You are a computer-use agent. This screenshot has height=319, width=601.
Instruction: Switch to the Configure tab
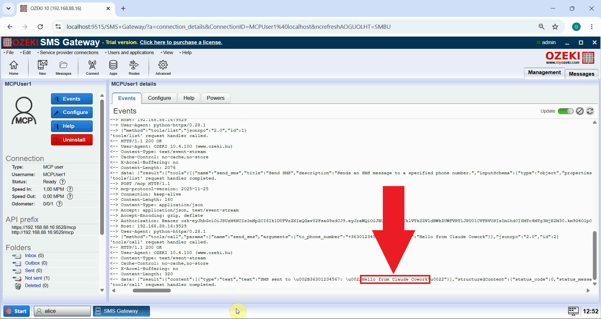159,98
